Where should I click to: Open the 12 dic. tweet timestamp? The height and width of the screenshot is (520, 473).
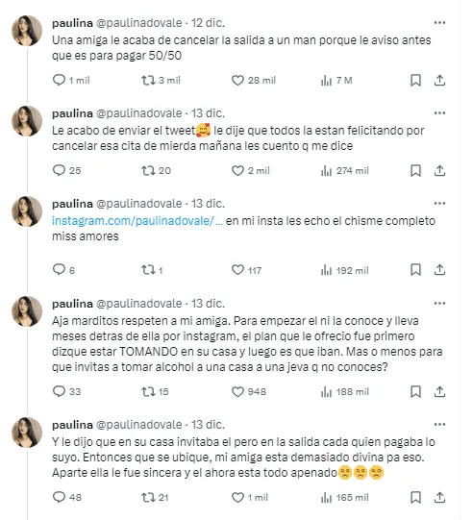[208, 23]
